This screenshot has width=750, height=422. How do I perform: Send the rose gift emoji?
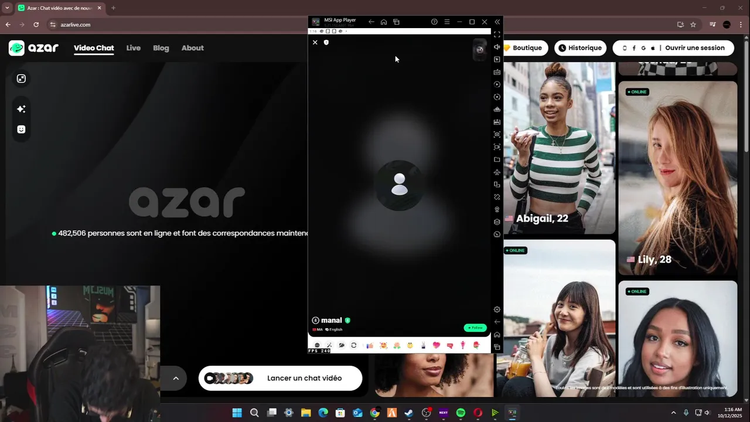(476, 345)
